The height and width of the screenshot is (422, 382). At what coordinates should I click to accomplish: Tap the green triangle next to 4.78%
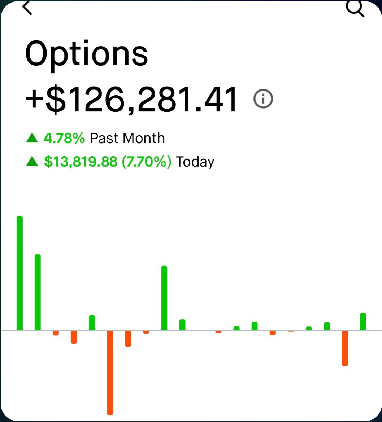point(32,138)
